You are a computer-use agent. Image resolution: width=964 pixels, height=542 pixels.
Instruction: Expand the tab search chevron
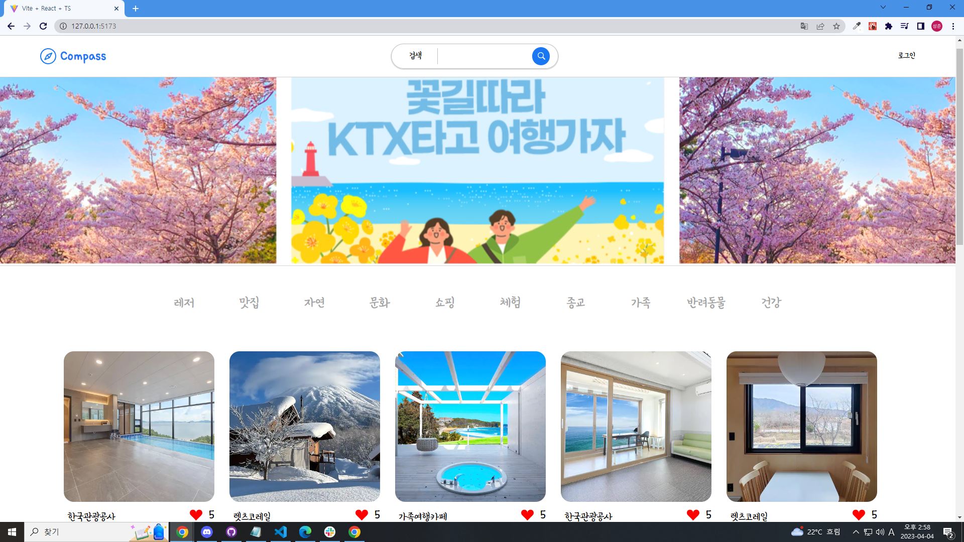tap(883, 8)
